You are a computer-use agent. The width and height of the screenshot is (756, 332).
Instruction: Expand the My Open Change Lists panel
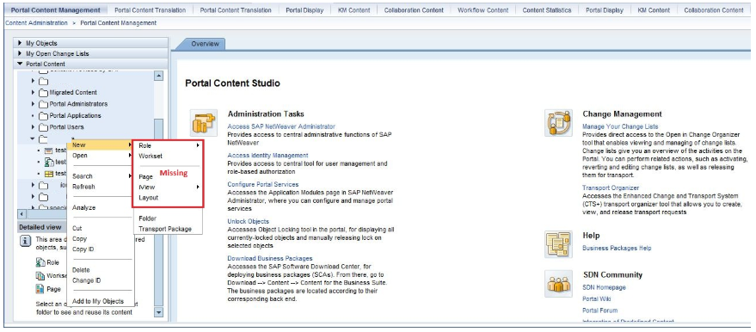[20, 53]
